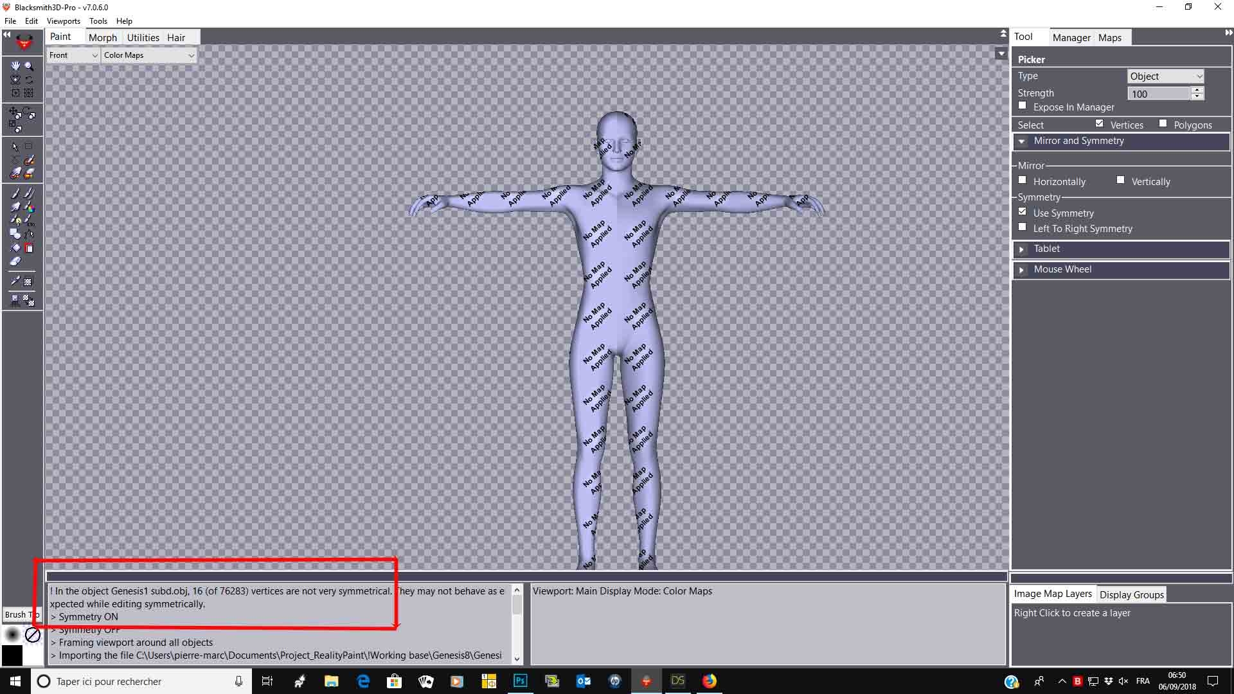Open the Tools menu

click(x=98, y=21)
